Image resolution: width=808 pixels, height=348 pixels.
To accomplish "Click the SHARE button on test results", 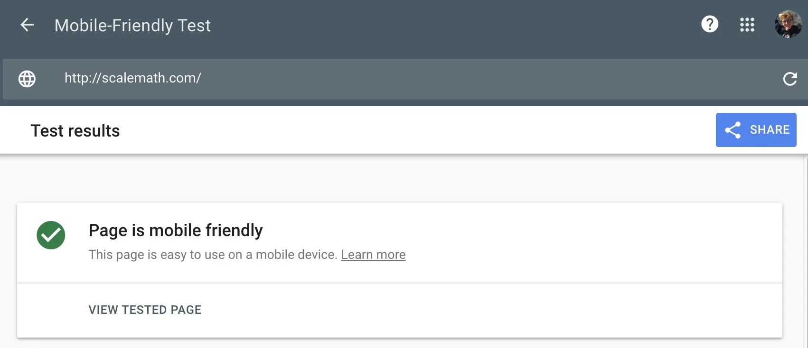I will tap(756, 129).
